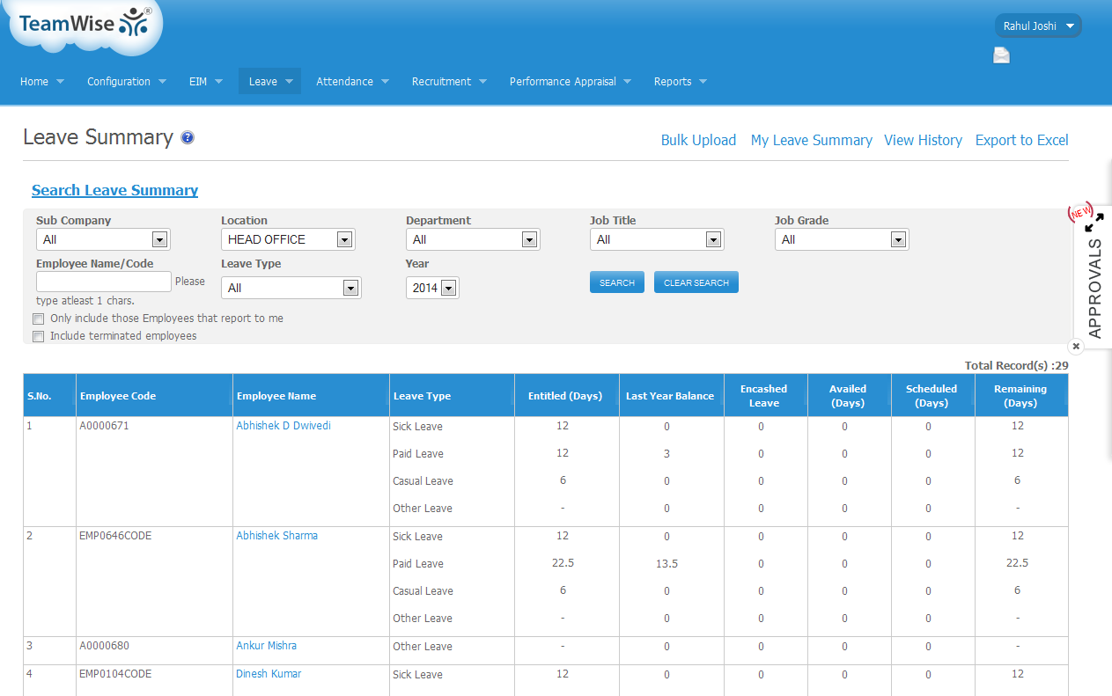Click in the Employee Name/Code field
1112x696 pixels.
pyautogui.click(x=103, y=282)
